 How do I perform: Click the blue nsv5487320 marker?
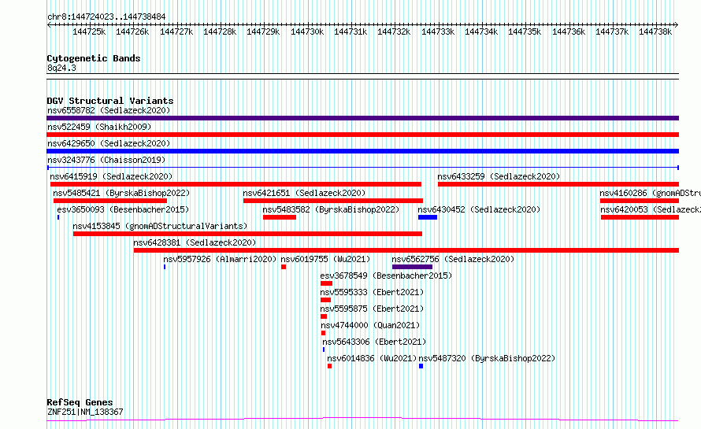coord(421,366)
